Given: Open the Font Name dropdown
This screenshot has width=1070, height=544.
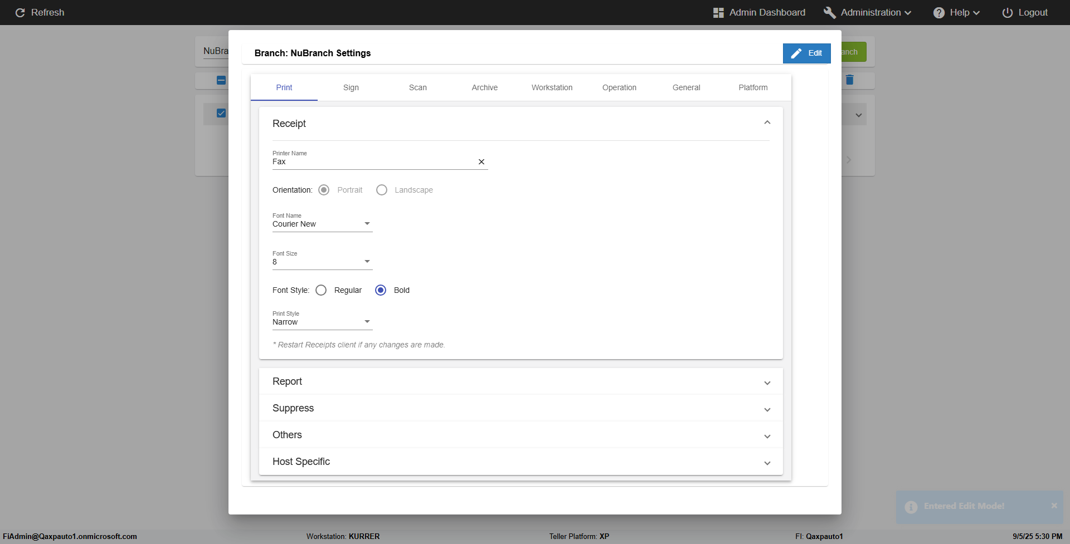Looking at the screenshot, I should (322, 224).
